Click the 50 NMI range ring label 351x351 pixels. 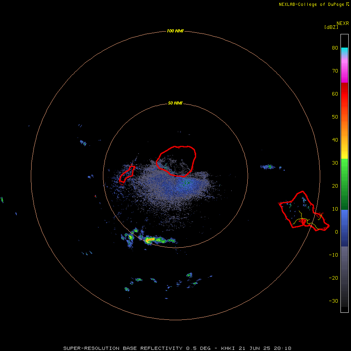click(175, 103)
